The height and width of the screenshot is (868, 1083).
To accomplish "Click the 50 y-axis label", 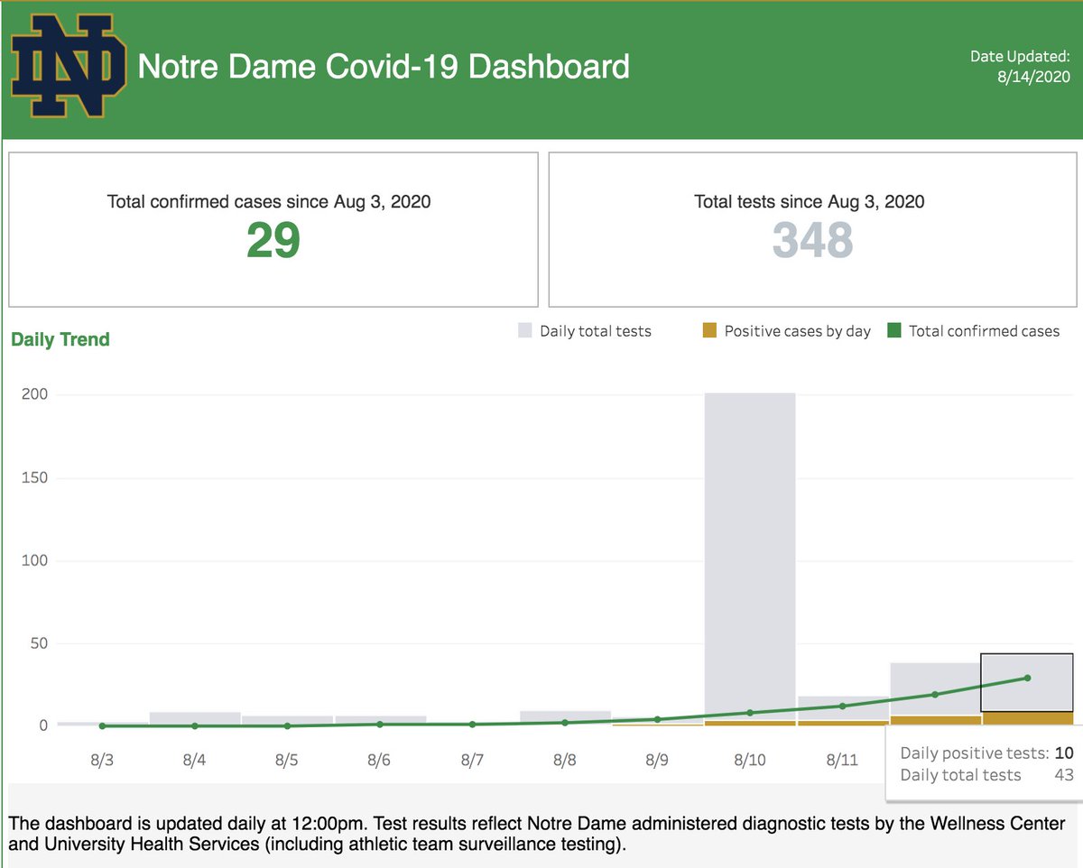I will [39, 643].
